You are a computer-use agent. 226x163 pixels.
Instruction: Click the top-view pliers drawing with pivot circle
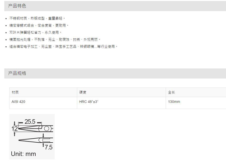36,129
